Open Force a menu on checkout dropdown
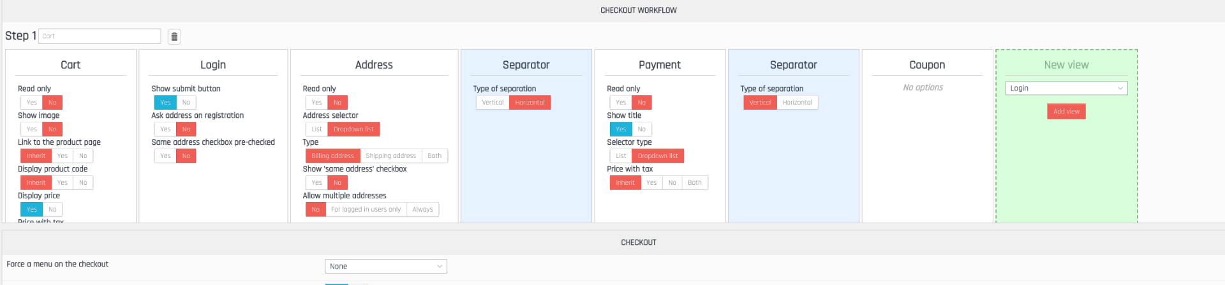Viewport: 1225px width, 285px height. [x=386, y=267]
